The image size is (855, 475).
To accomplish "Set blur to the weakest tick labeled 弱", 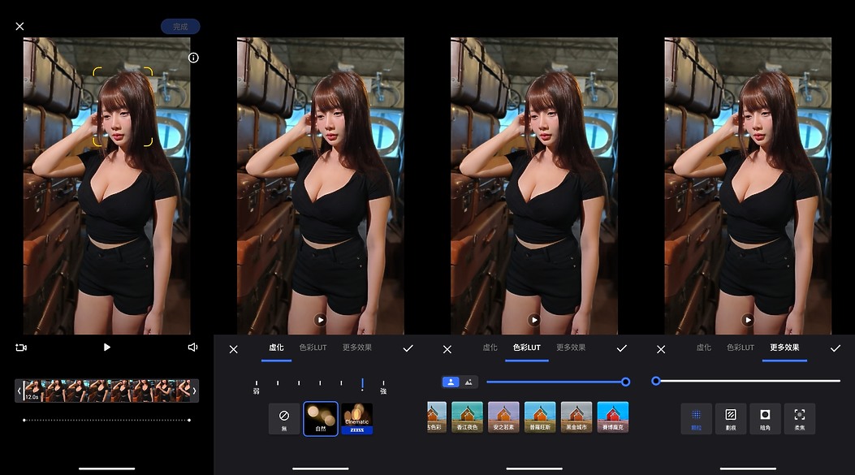I will 257,386.
